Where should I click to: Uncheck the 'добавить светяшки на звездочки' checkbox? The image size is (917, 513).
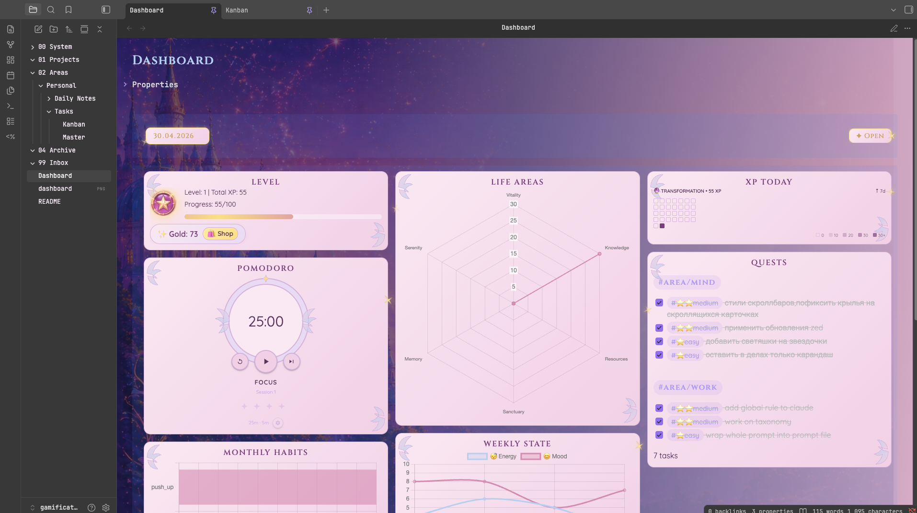pos(659,341)
